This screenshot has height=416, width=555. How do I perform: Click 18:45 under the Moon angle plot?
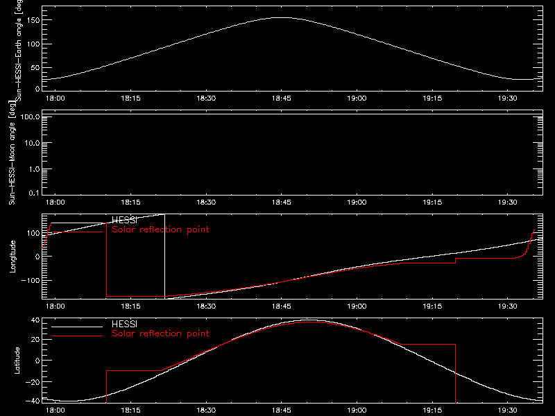[282, 202]
